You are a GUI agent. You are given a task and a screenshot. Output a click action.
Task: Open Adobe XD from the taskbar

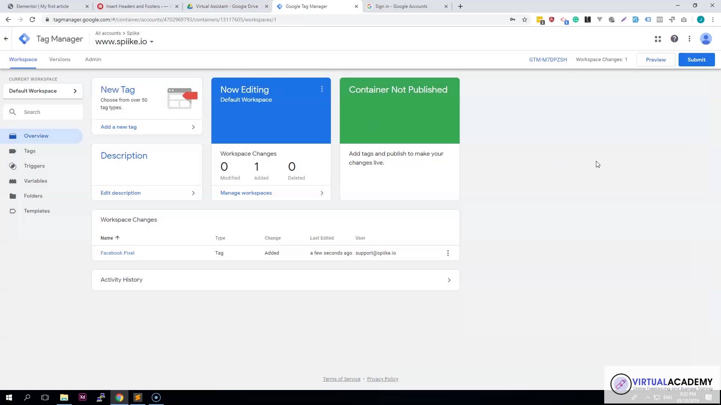83,397
